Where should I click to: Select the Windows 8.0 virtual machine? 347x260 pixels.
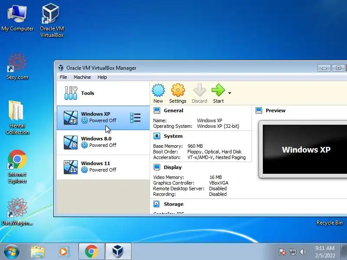[x=103, y=143]
